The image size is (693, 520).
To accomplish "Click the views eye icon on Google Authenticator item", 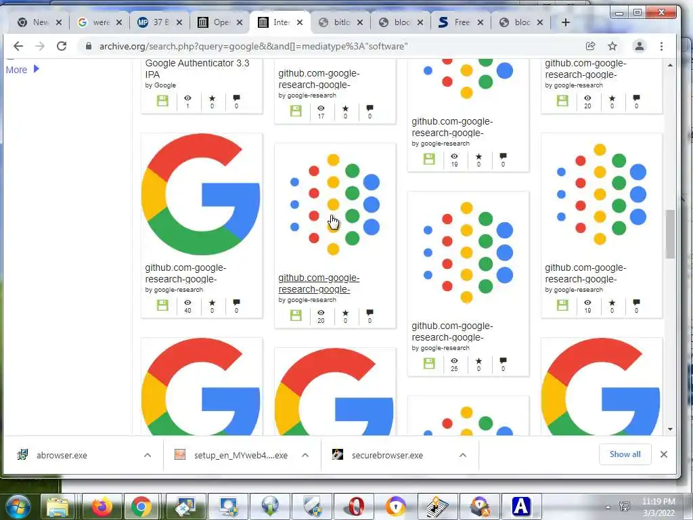I will point(188,98).
